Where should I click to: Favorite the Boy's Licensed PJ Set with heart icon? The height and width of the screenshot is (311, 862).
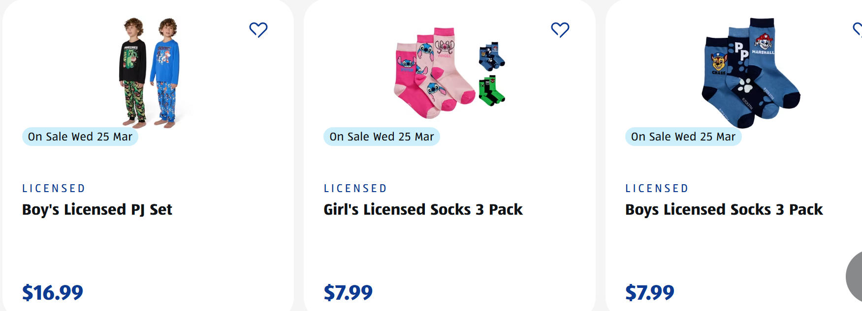click(x=258, y=30)
